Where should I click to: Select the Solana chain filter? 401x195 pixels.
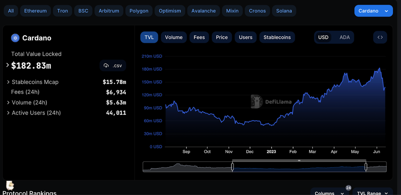[284, 11]
